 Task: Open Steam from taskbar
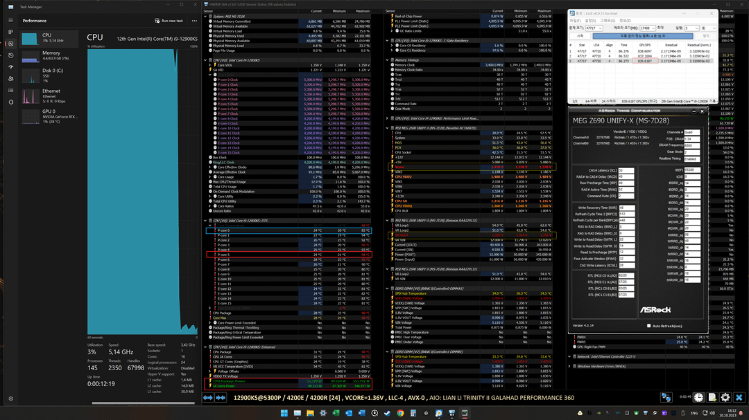click(388, 413)
